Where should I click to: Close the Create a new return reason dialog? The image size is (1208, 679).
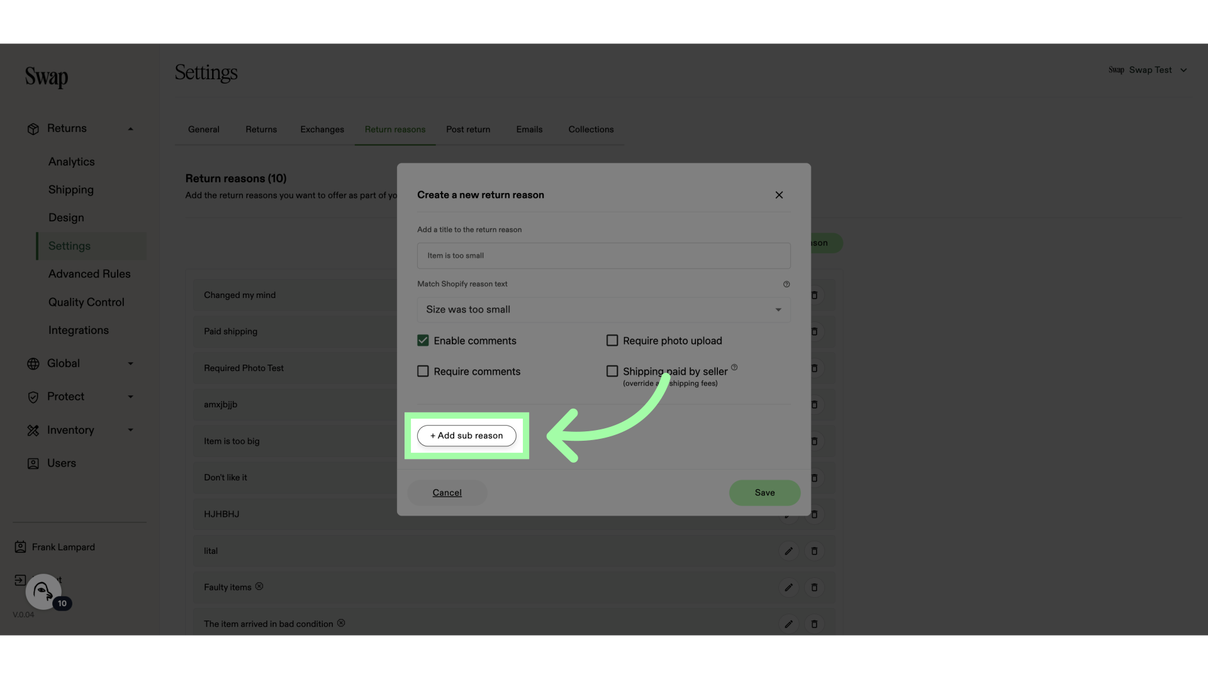779,195
